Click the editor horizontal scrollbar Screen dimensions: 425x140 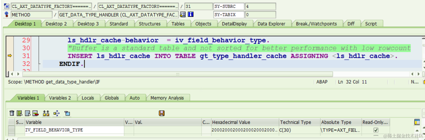point(178,74)
